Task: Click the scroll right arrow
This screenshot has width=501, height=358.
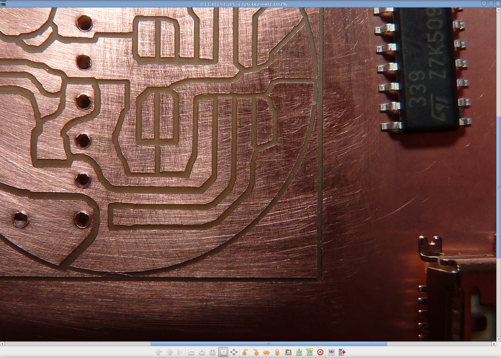Action: coord(494,344)
